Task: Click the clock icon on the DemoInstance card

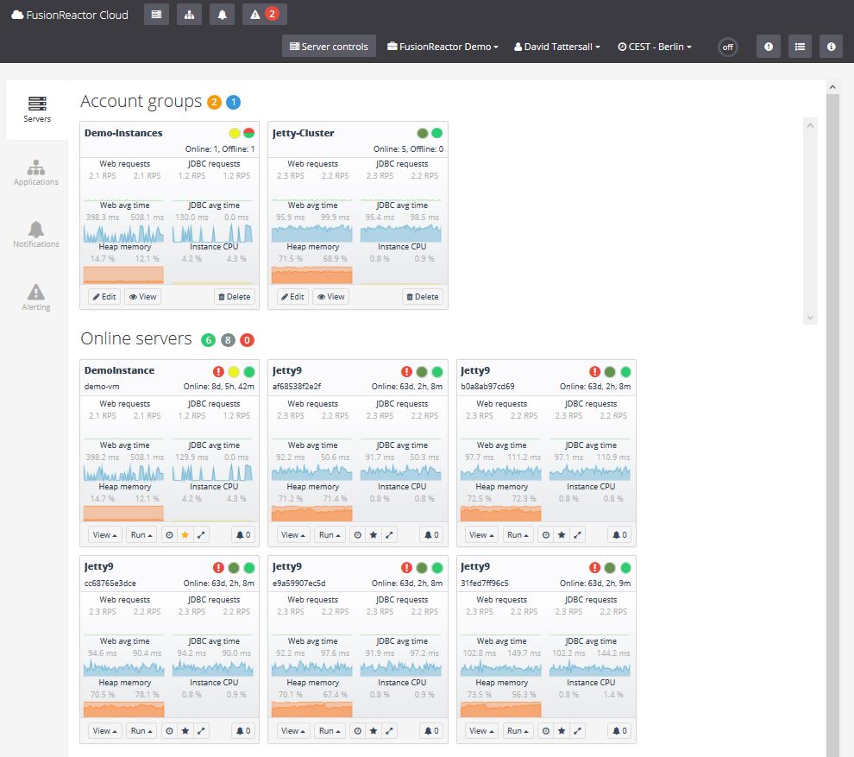Action: coord(169,534)
